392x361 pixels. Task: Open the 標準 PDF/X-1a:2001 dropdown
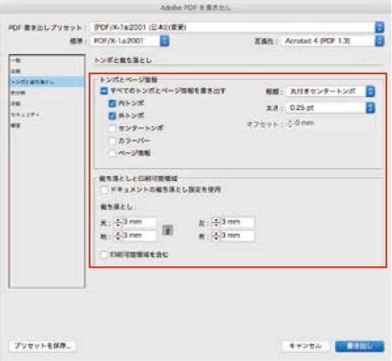pos(129,41)
